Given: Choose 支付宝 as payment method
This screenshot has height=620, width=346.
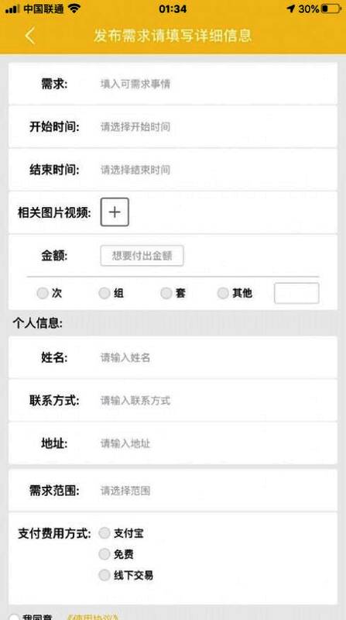Looking at the screenshot, I should click(x=104, y=533).
